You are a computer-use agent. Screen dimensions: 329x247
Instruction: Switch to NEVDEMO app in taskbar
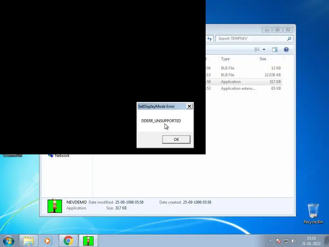pos(88,241)
